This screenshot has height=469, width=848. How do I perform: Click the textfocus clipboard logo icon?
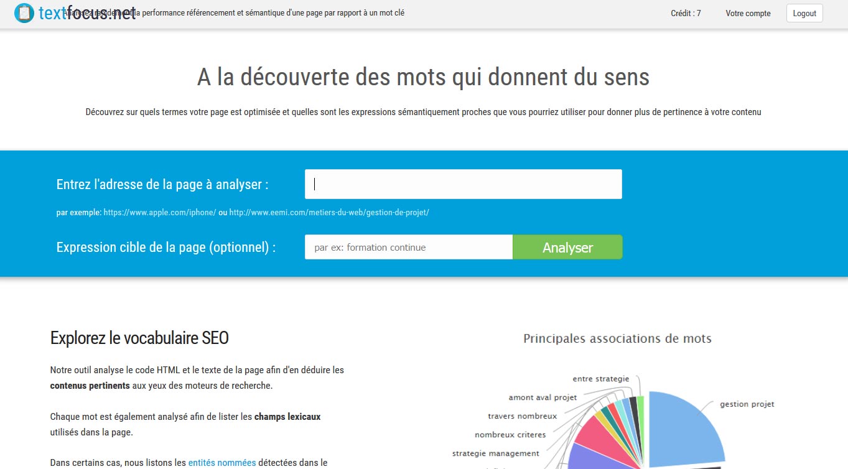pyautogui.click(x=24, y=13)
